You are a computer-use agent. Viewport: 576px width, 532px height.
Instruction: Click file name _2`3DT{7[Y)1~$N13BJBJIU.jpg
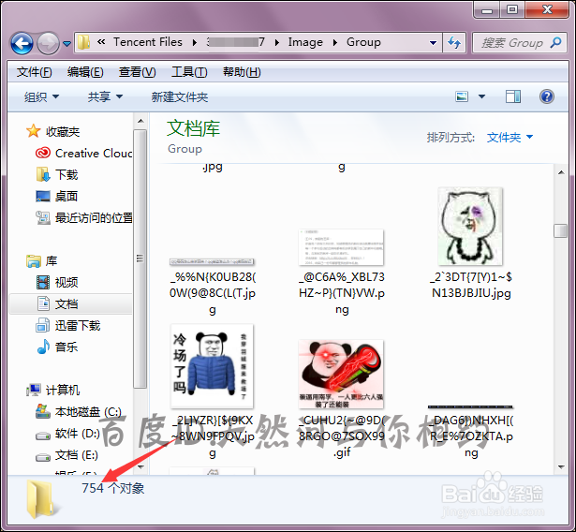pos(471,285)
